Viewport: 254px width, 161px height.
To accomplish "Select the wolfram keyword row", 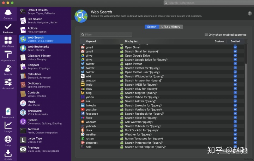I will tap(162, 122).
